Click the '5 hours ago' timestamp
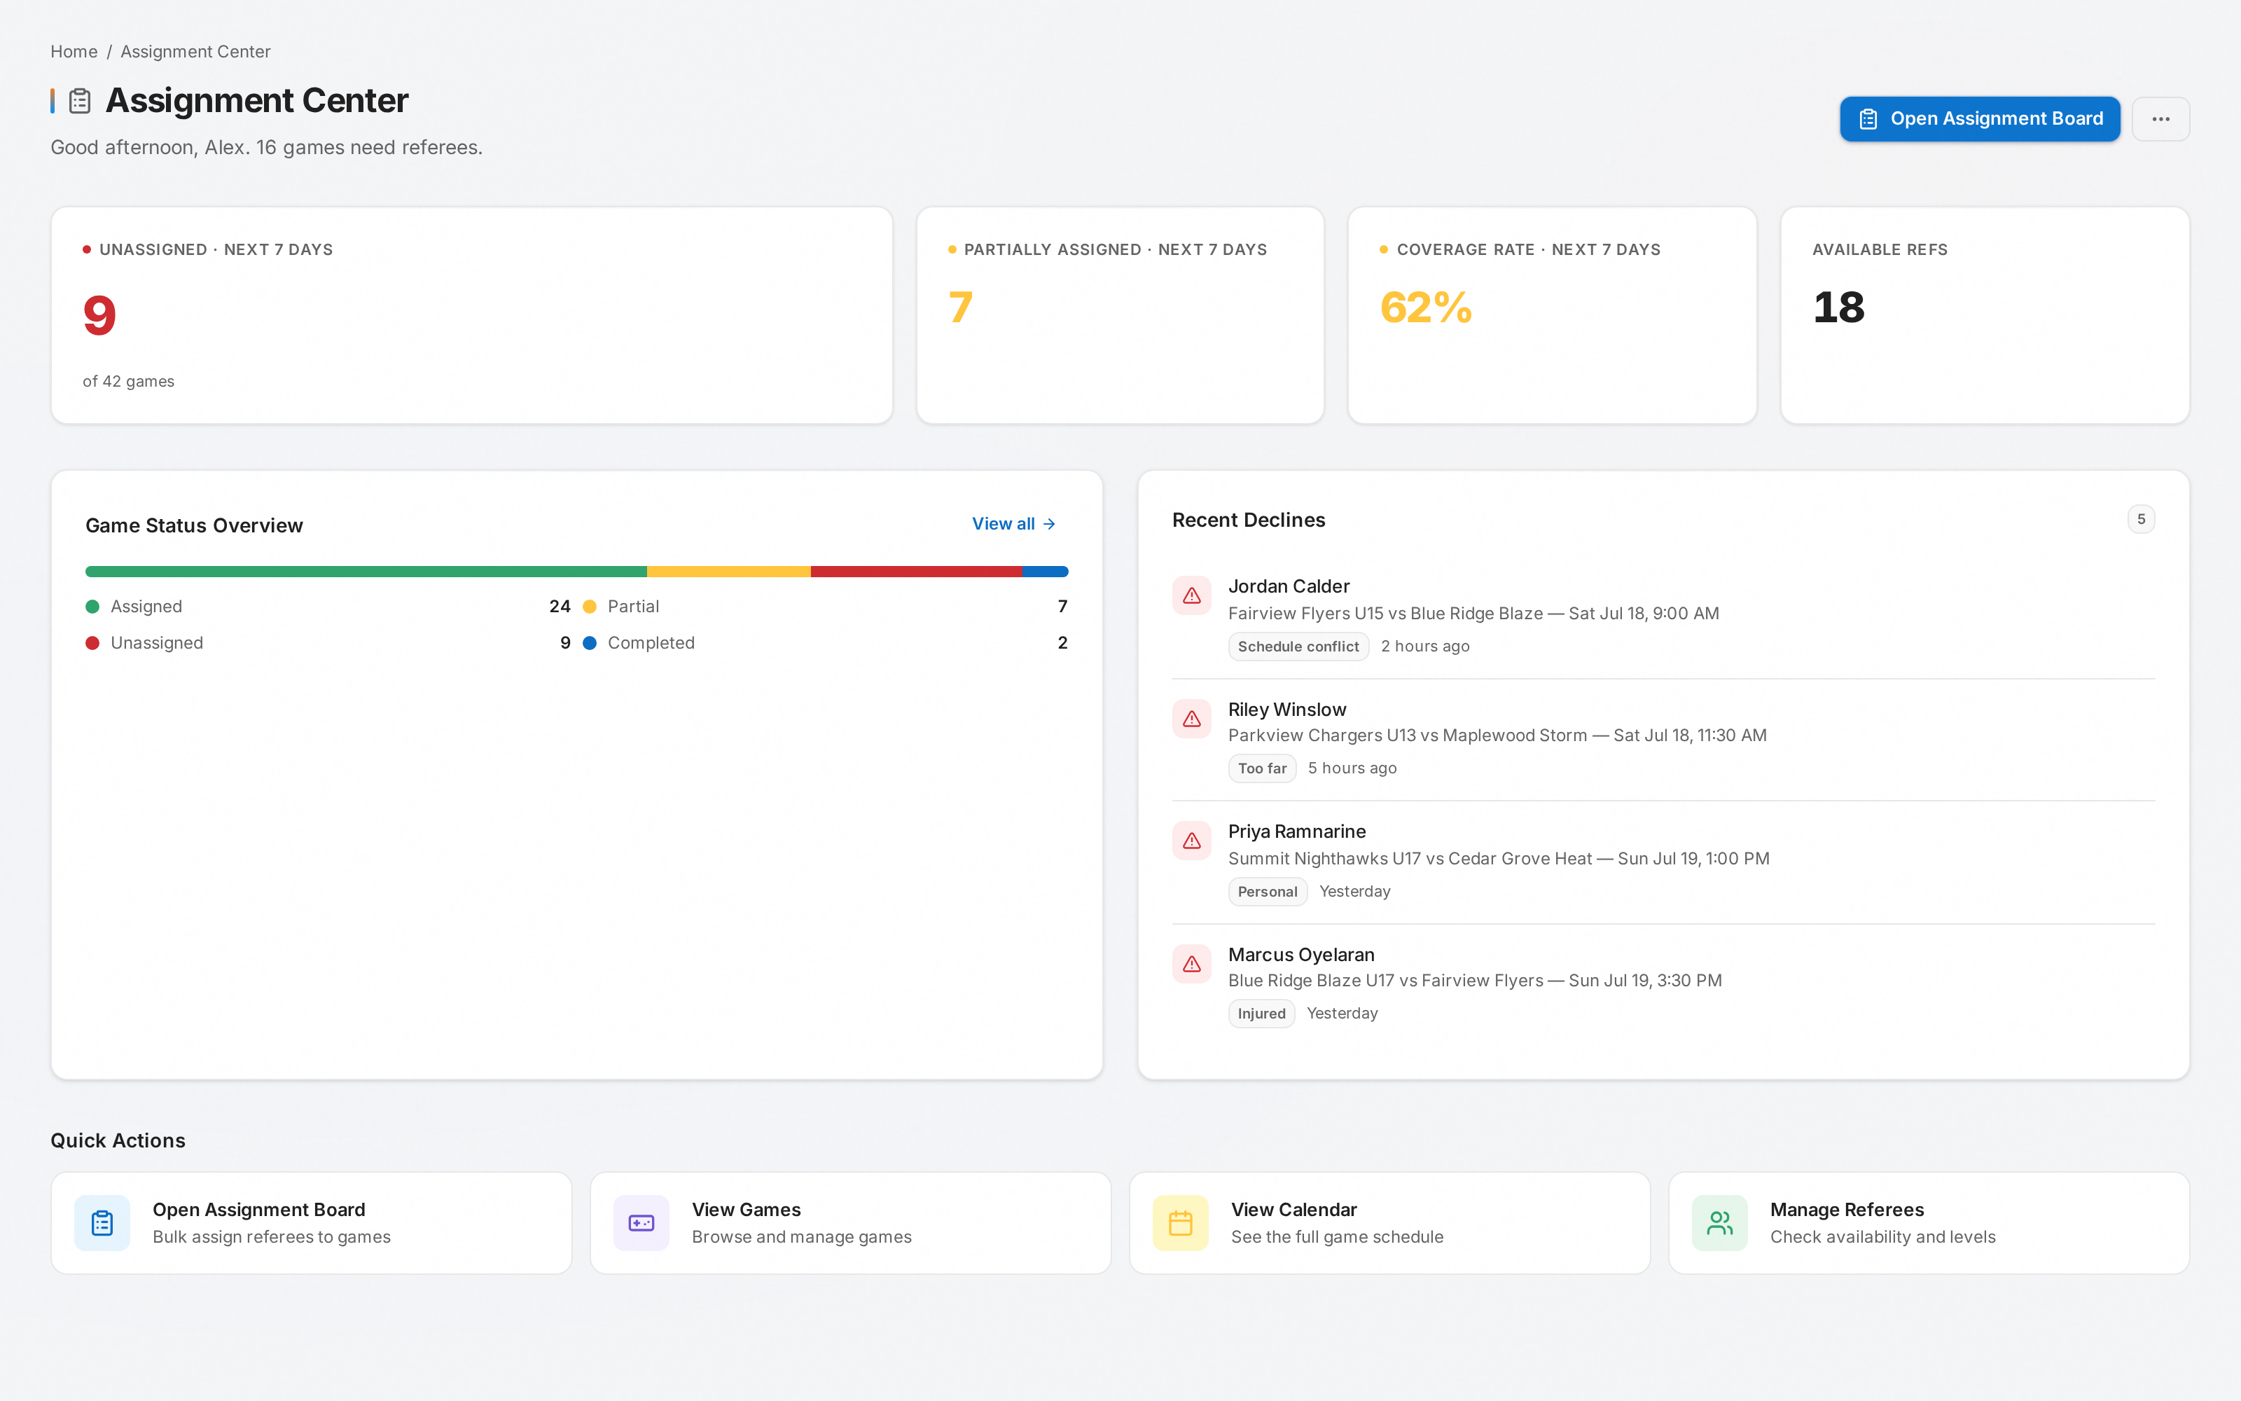Screen dimensions: 2241x1401 pos(1352,768)
